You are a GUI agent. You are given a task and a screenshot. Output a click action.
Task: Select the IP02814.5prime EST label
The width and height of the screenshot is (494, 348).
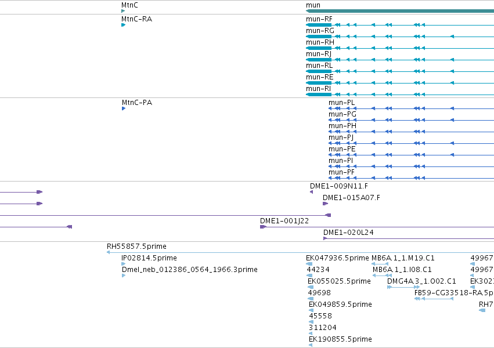pyautogui.click(x=149, y=258)
